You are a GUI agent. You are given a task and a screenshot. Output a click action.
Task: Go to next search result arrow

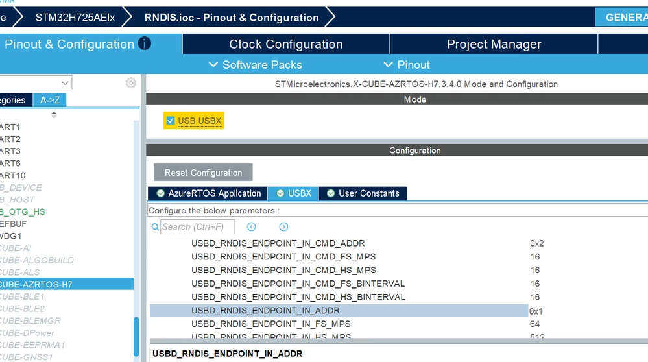283,227
